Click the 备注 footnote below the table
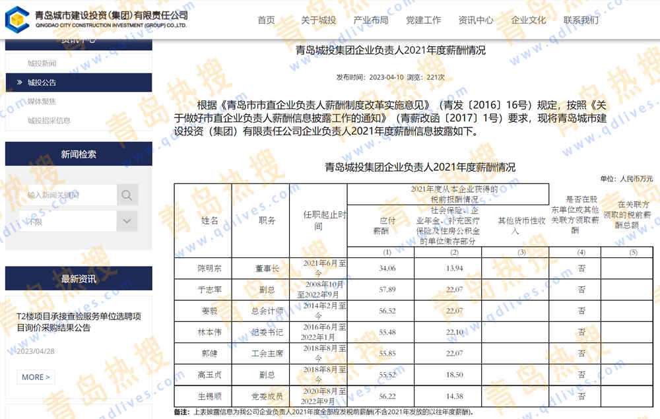The image size is (660, 419). point(324,412)
